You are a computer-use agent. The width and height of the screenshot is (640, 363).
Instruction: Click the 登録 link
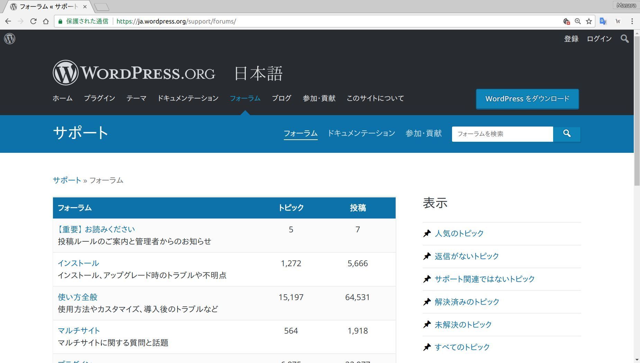point(571,39)
